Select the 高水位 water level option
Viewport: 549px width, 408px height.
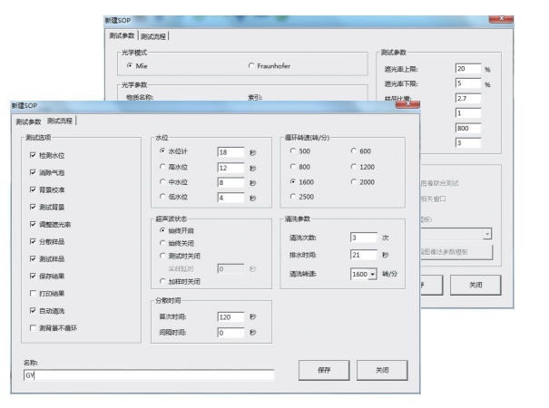click(x=162, y=167)
